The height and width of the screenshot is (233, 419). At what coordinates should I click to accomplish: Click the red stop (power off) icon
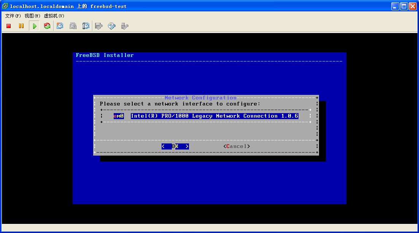coord(9,26)
